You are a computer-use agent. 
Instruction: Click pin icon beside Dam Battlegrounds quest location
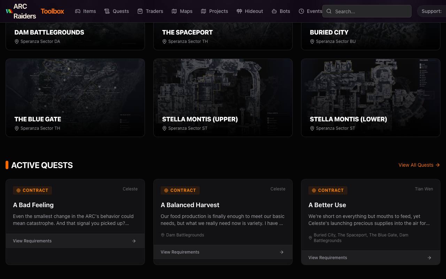point(163,235)
